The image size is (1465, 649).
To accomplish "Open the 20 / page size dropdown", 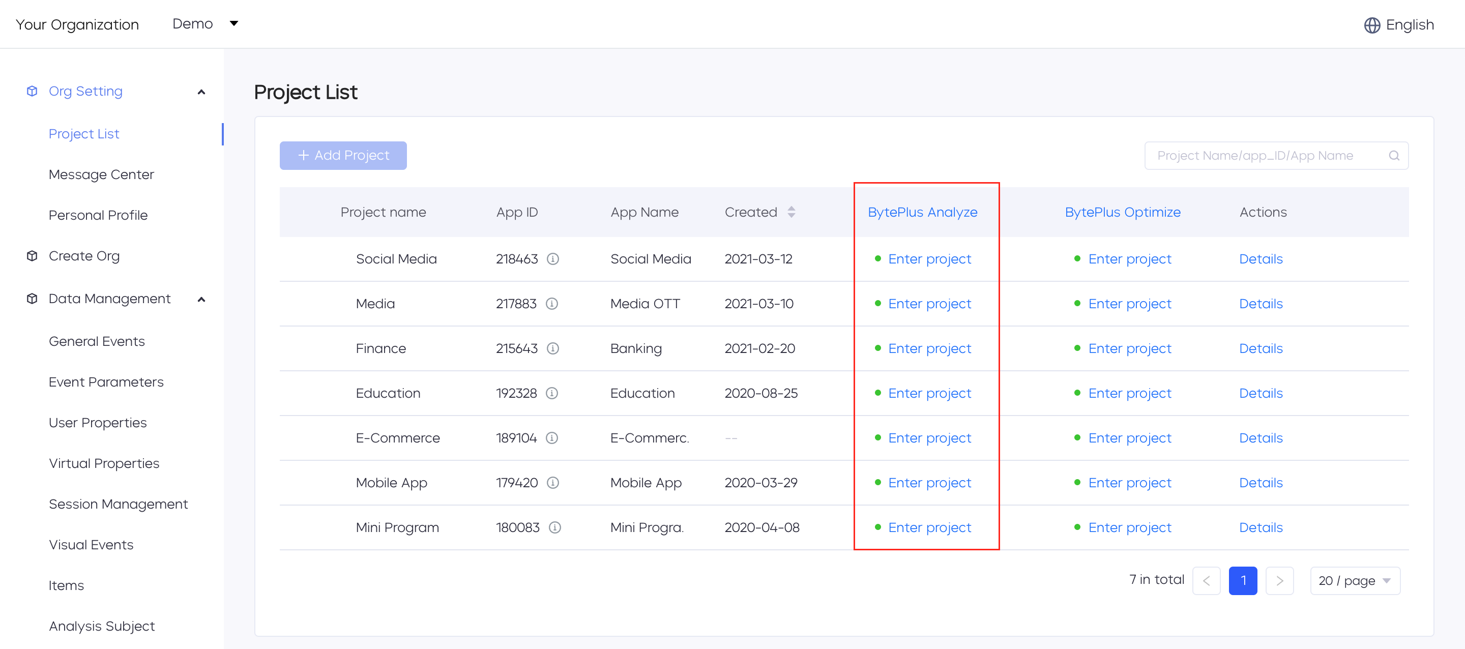I will pos(1355,581).
